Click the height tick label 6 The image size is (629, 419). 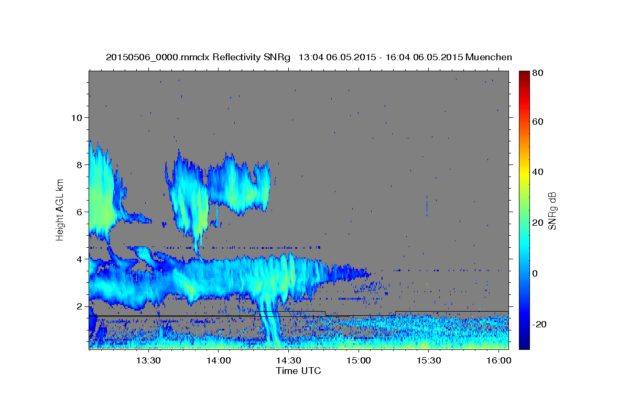[80, 212]
